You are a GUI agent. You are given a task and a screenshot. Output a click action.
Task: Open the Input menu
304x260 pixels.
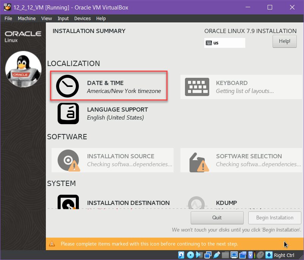click(63, 19)
